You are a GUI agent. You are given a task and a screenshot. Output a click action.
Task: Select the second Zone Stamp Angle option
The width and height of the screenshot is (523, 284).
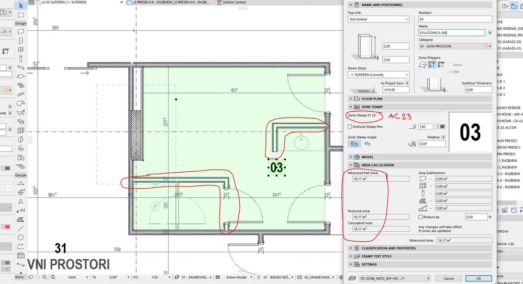pyautogui.click(x=367, y=144)
